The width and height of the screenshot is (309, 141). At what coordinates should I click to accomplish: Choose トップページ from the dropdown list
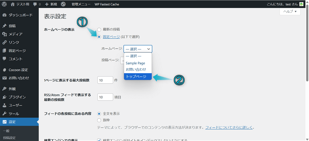(x=138, y=77)
